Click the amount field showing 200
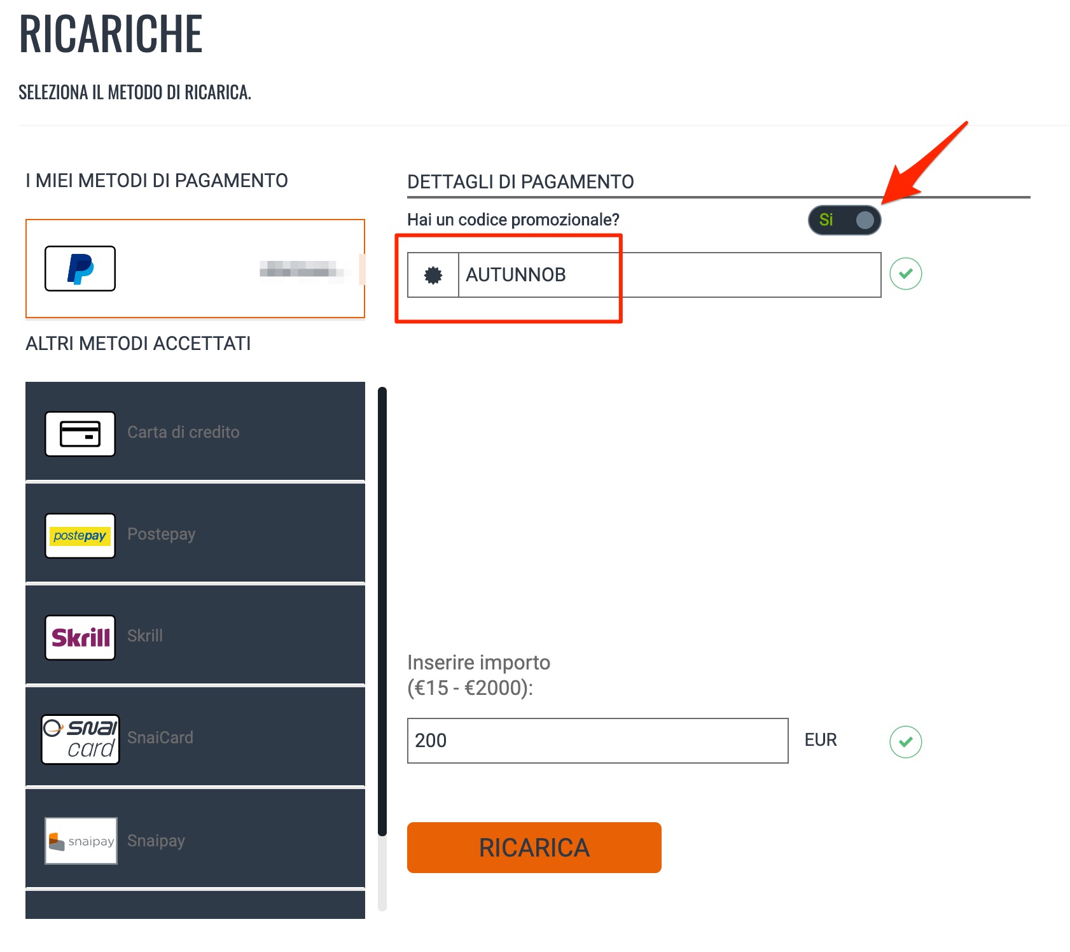Image resolution: width=1070 pixels, height=952 pixels. point(598,741)
